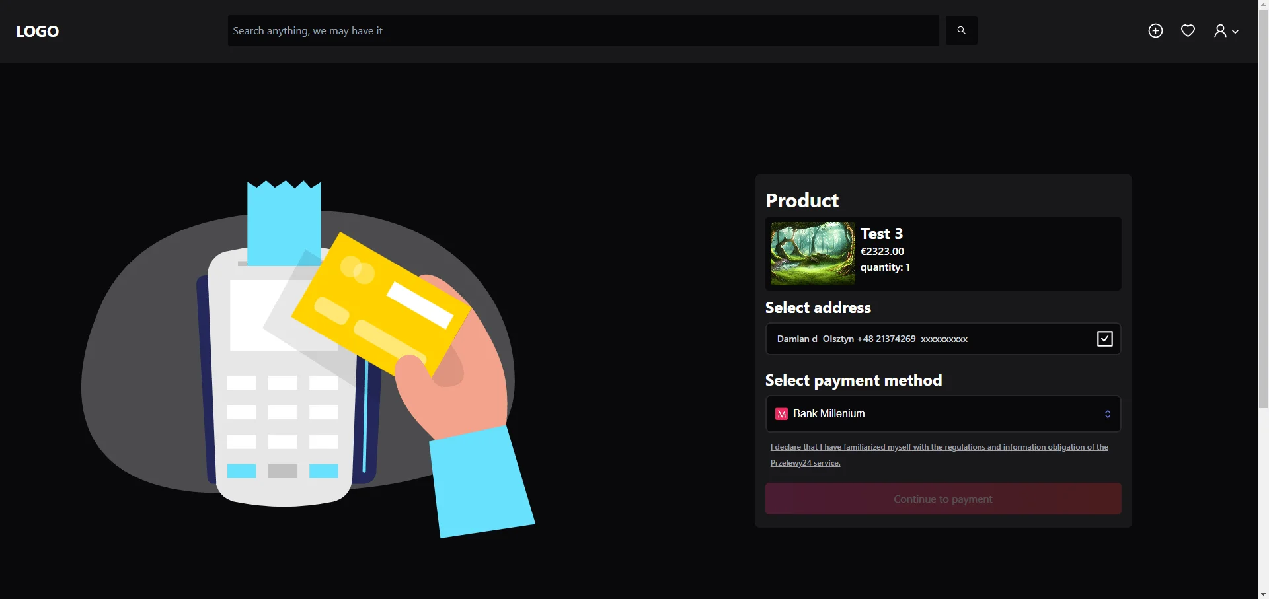The height and width of the screenshot is (599, 1269).
Task: Open the user account menu icon
Action: click(x=1225, y=31)
